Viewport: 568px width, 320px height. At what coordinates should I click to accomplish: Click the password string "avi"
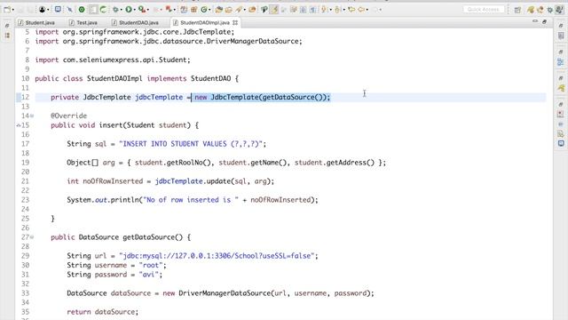[150, 275]
